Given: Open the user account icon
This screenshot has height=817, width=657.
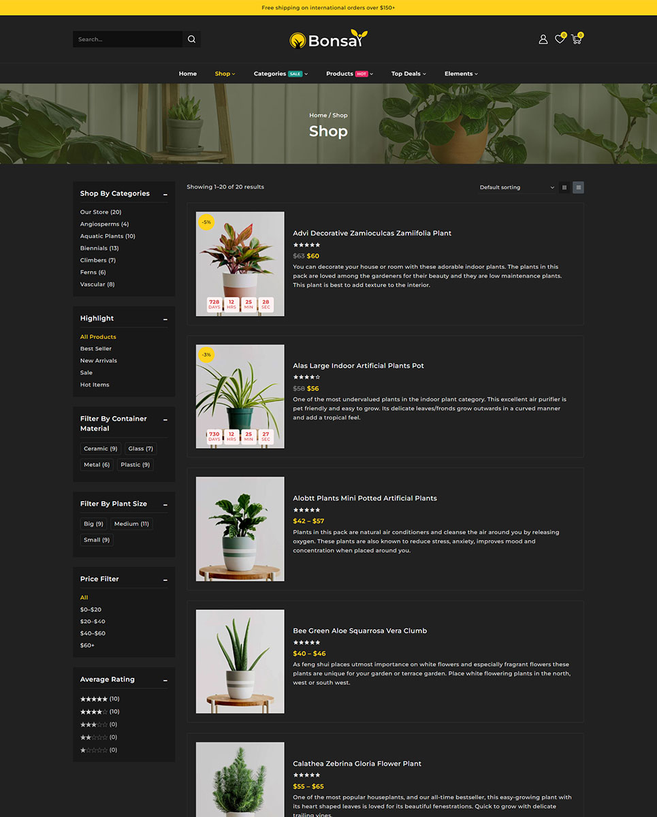Looking at the screenshot, I should [x=543, y=39].
